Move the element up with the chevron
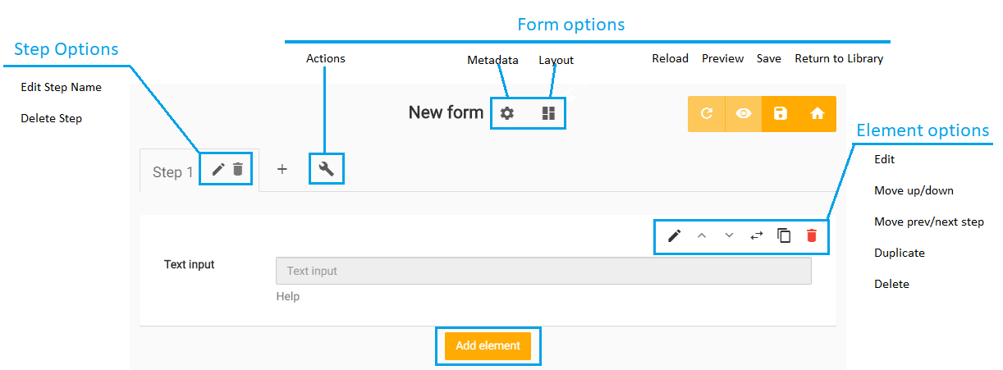 pos(701,235)
